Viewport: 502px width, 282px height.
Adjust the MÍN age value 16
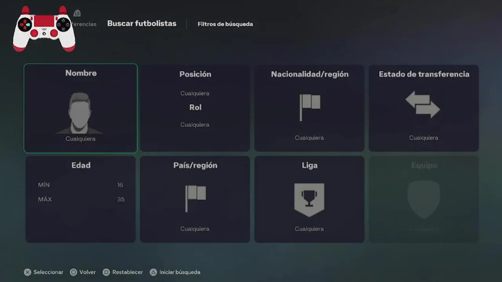pyautogui.click(x=120, y=185)
